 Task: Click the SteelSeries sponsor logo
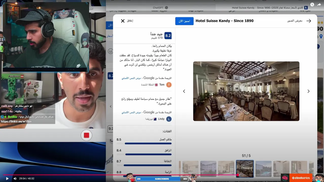point(301,178)
